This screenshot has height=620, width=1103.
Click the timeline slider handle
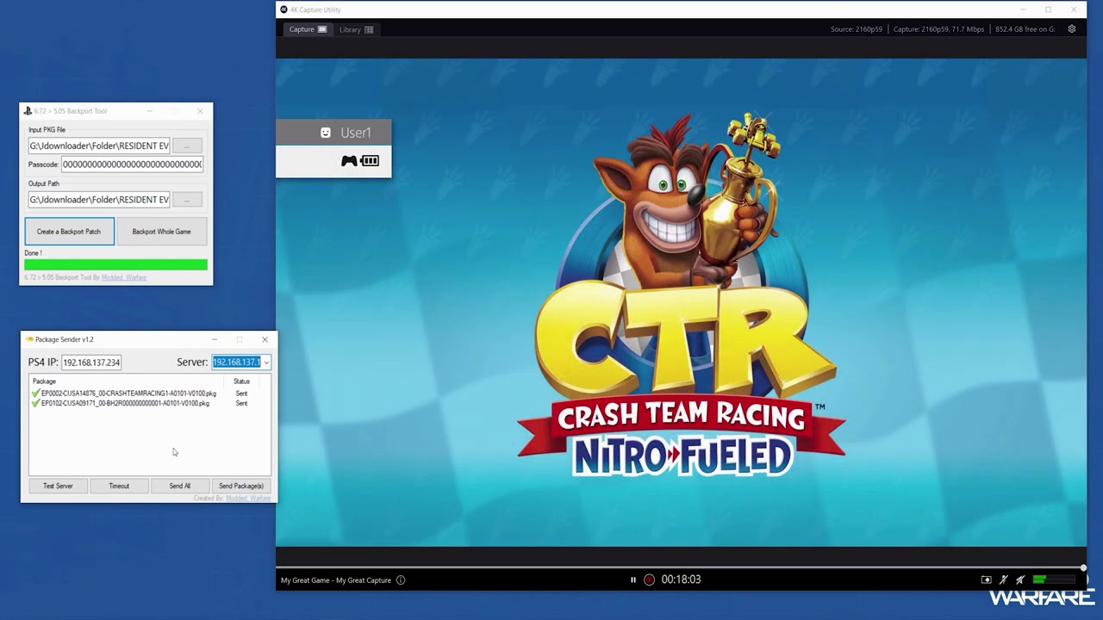[1083, 567]
